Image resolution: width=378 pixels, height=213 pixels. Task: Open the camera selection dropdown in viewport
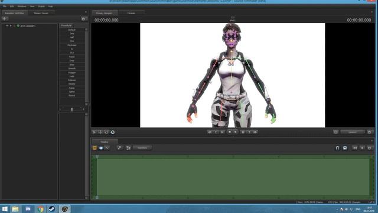click(353, 132)
